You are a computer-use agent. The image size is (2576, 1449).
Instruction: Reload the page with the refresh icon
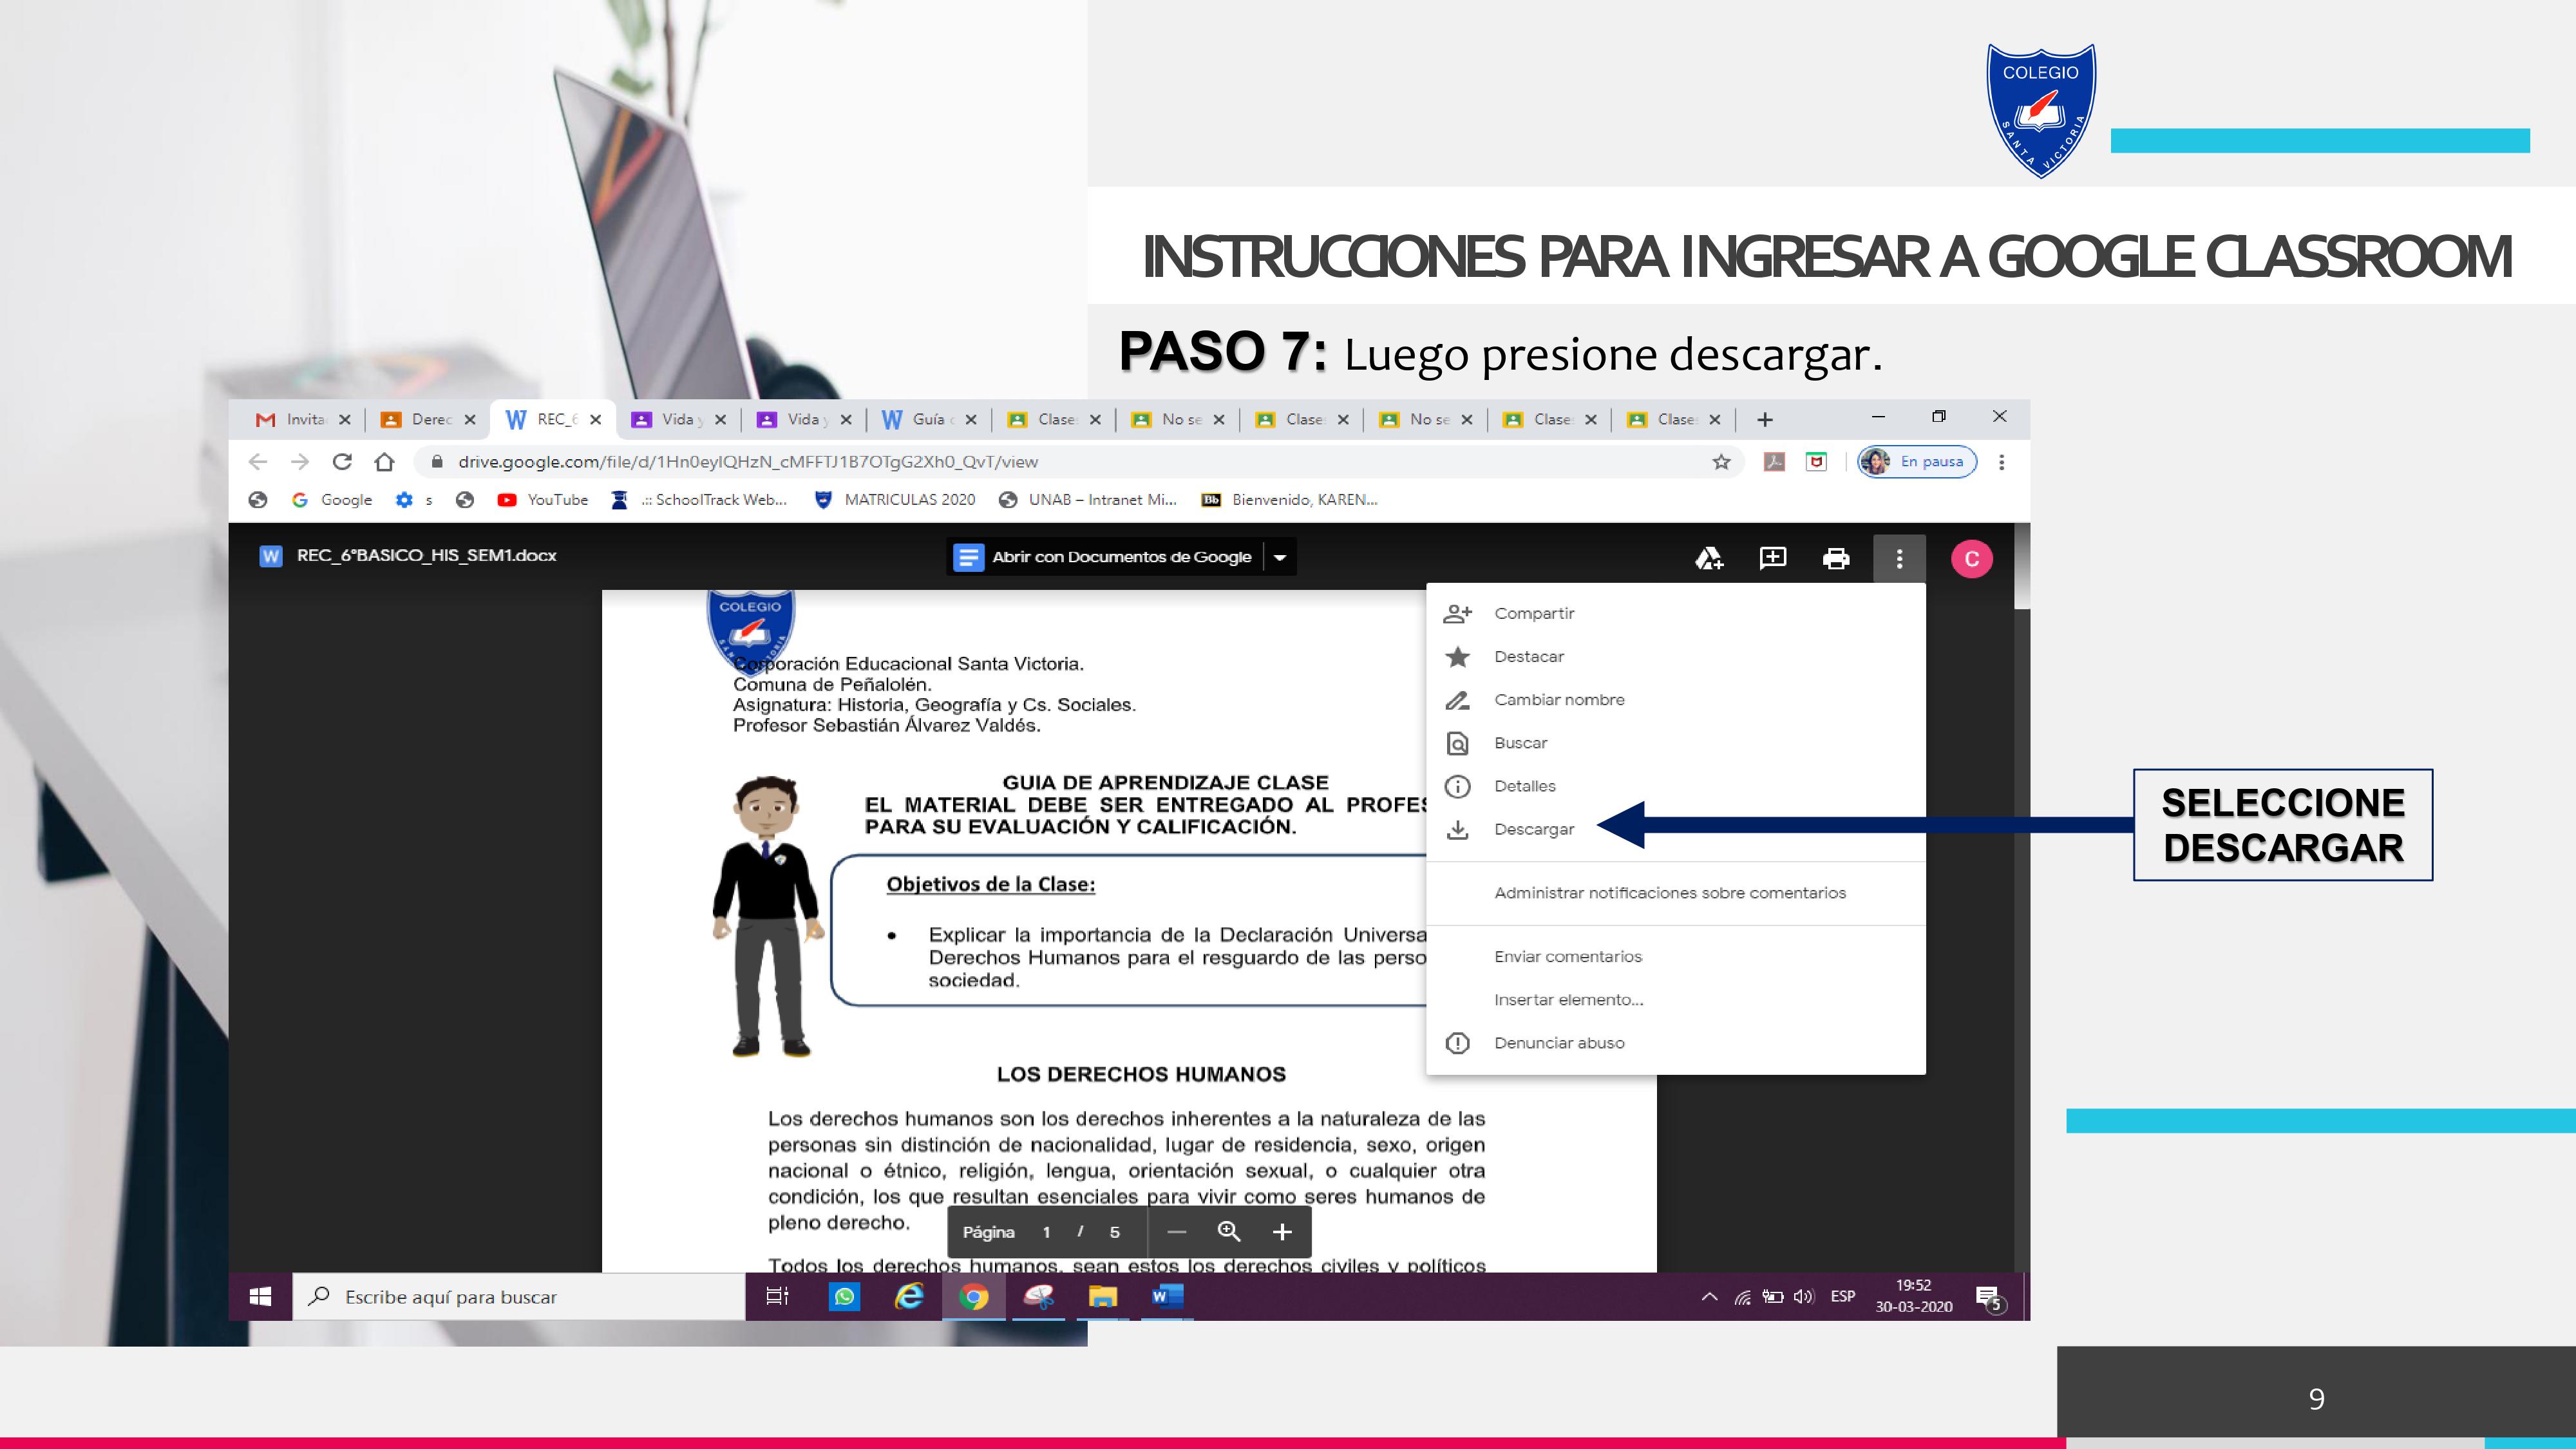(x=342, y=461)
